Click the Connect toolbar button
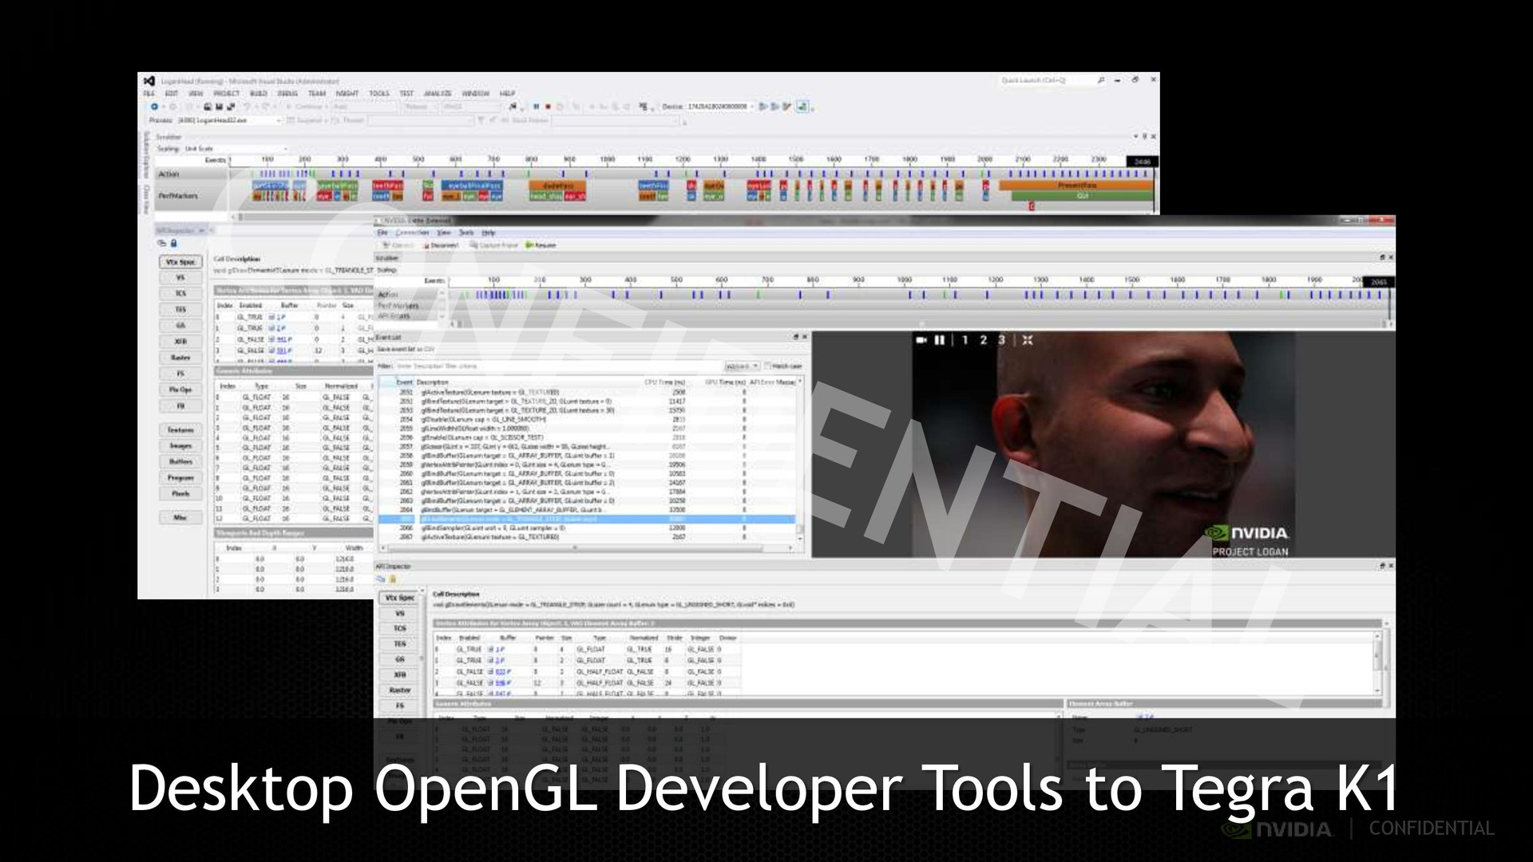This screenshot has width=1533, height=862. point(399,245)
